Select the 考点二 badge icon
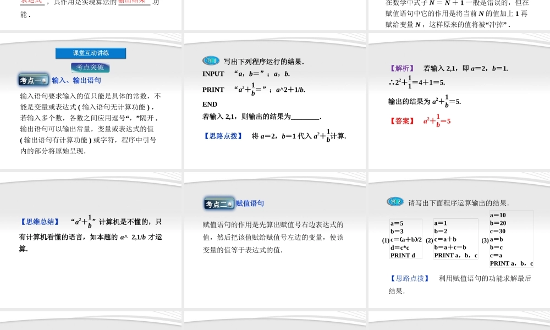 tap(219, 204)
